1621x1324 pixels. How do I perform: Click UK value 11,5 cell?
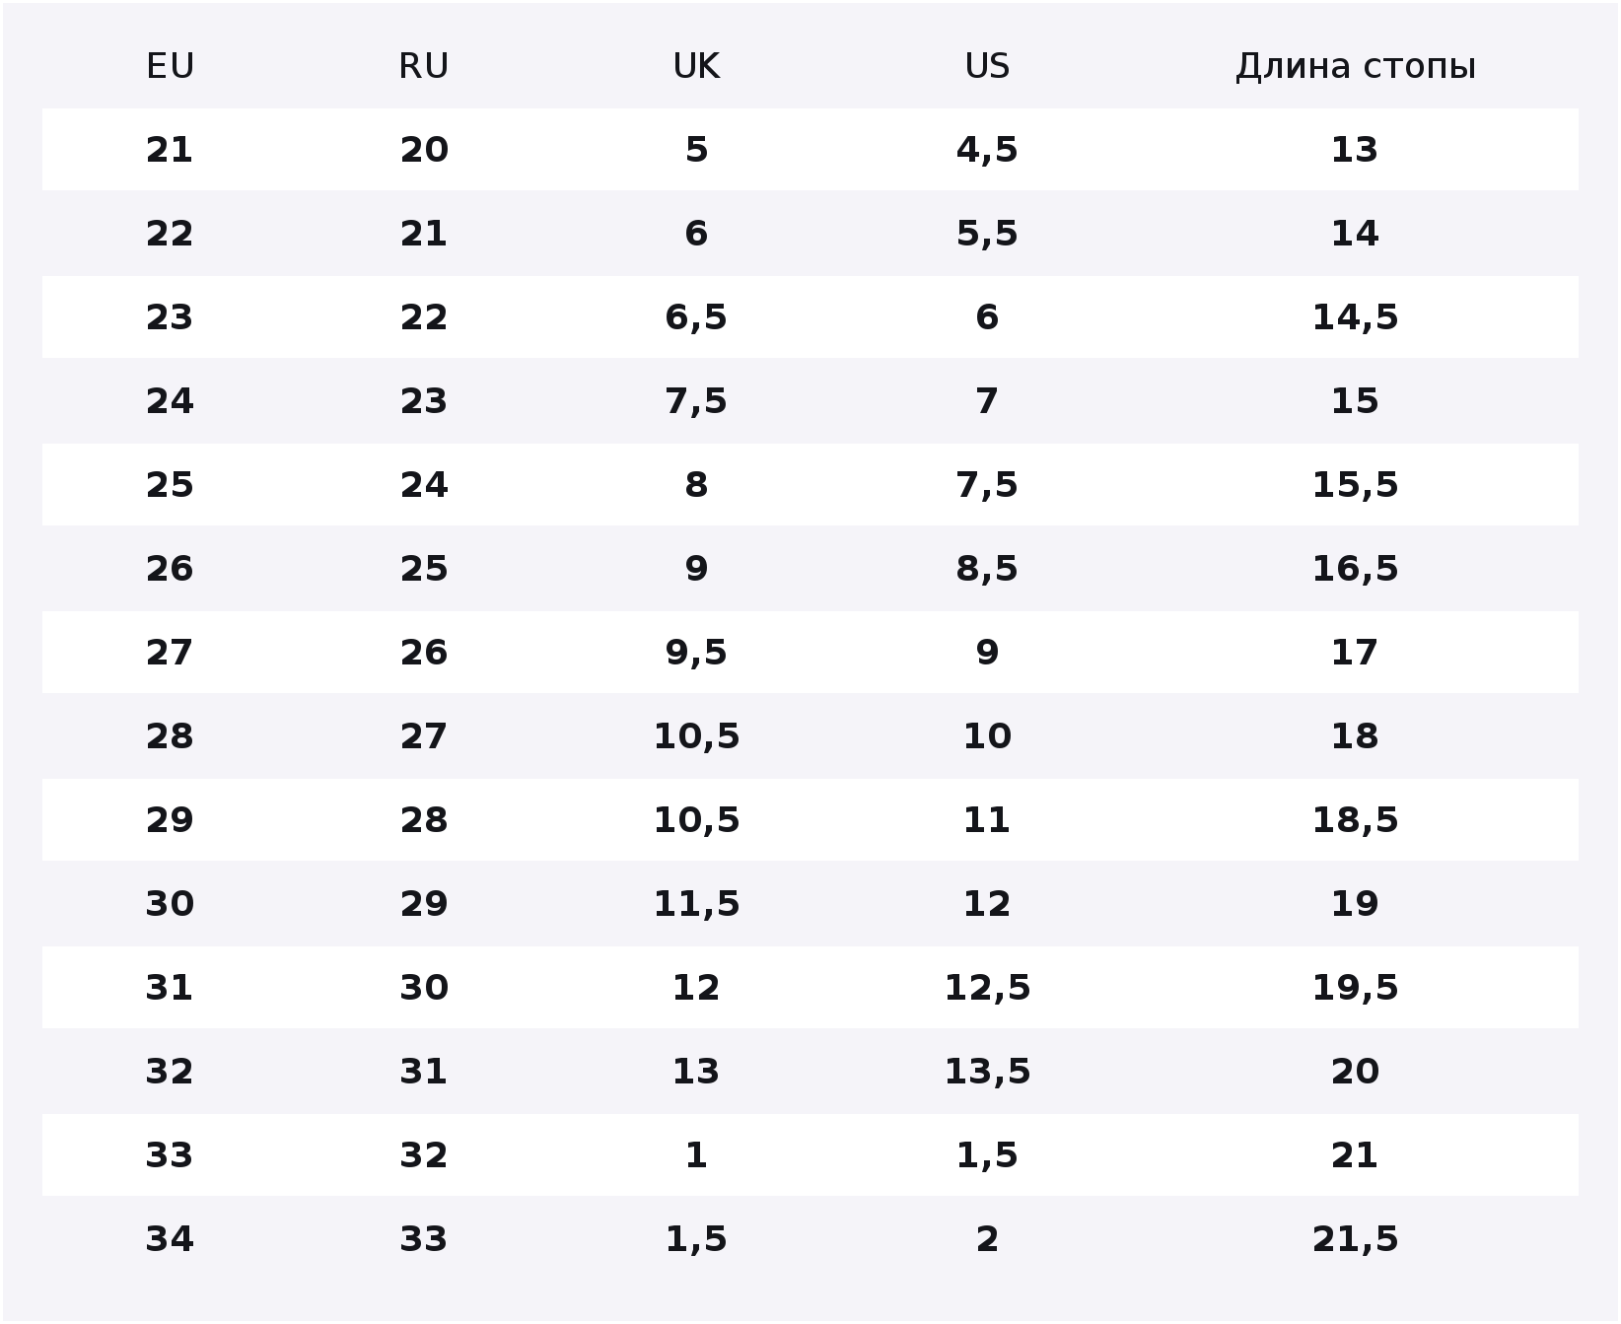(x=696, y=904)
